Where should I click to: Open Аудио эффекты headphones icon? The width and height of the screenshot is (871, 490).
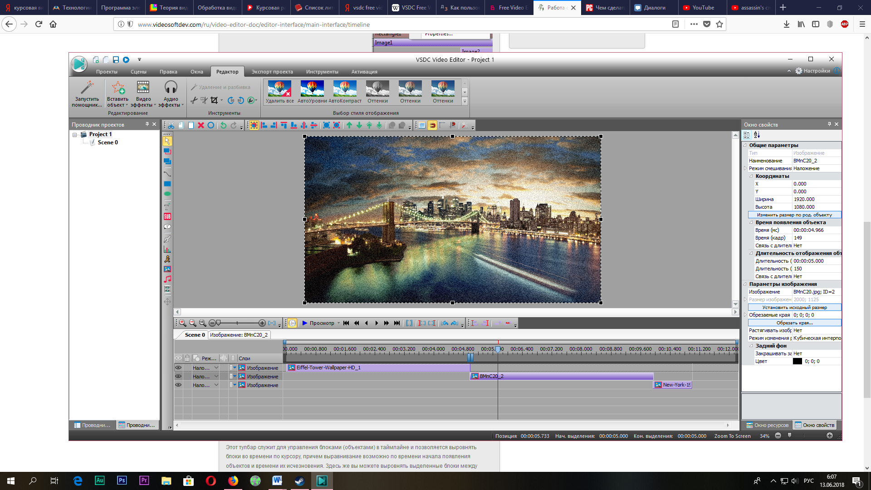pos(171,94)
